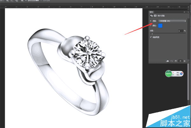Click the green 63% circle on floating widget
This screenshot has width=191, height=128.
[x=168, y=73]
